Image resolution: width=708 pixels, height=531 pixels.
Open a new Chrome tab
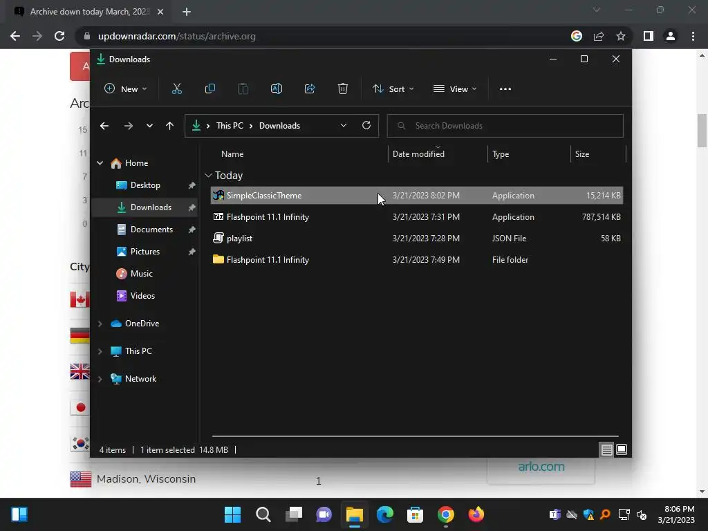tap(187, 12)
